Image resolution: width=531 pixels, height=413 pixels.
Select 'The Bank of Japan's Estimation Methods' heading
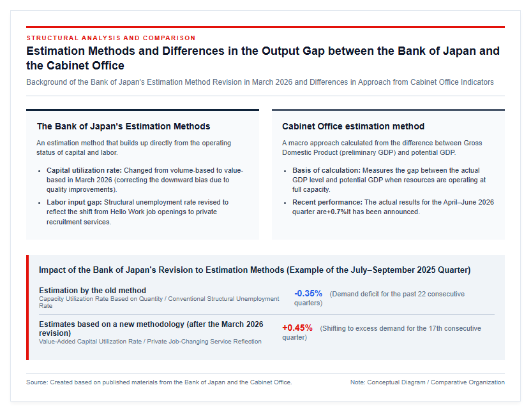[123, 126]
